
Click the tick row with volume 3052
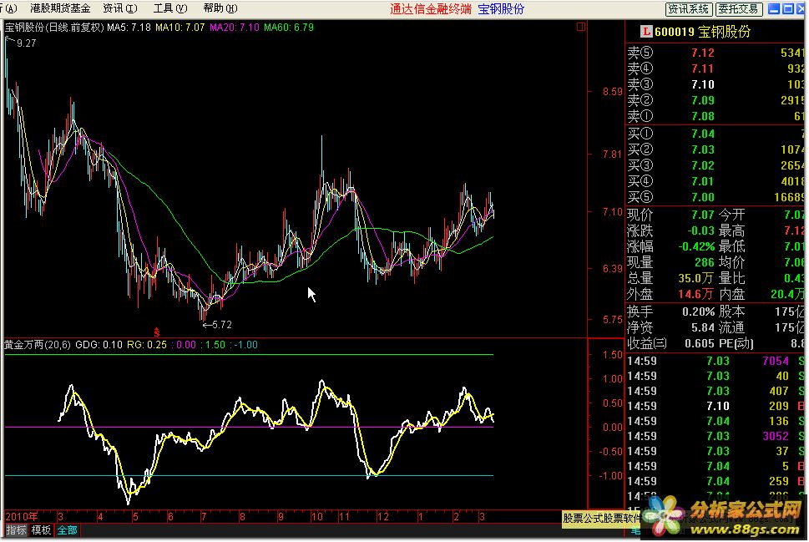point(716,436)
